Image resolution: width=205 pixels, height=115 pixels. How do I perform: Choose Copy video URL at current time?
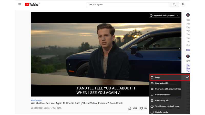[168, 89]
